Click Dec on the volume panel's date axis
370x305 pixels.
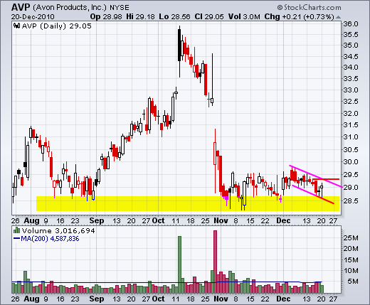tap(283, 299)
